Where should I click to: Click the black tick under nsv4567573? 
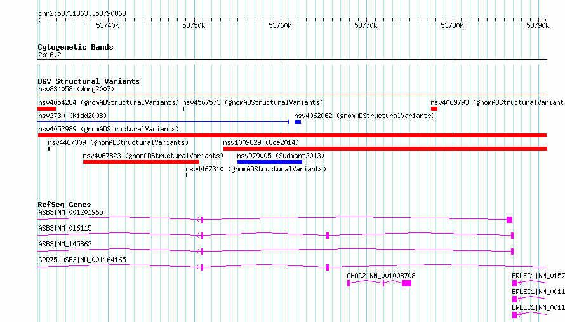(183, 109)
